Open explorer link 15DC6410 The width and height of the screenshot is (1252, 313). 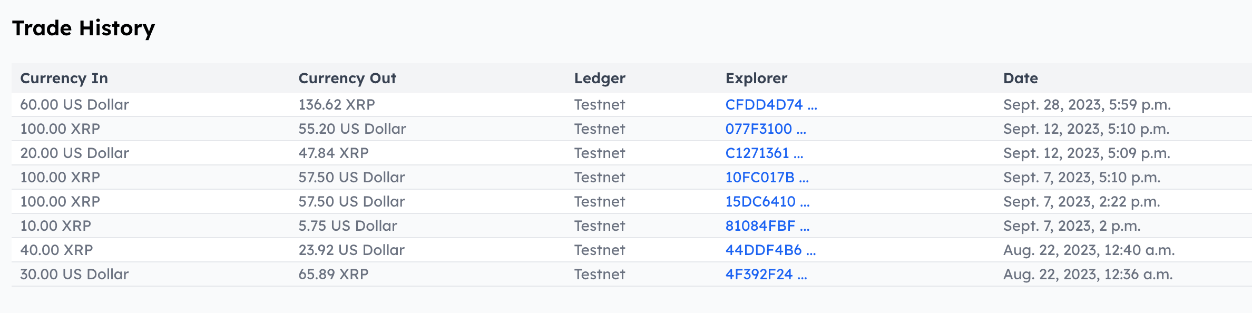coord(767,201)
